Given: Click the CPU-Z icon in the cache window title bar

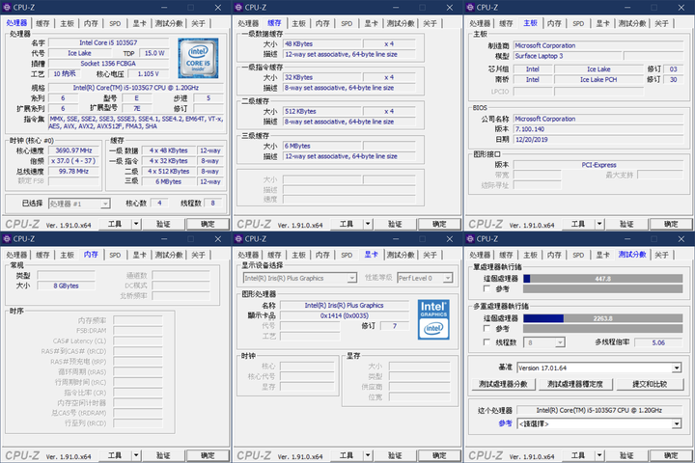Looking at the screenshot, I should (238, 7).
